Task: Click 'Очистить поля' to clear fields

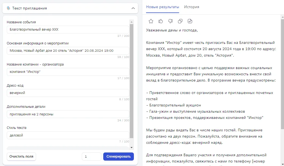Action: [x=21, y=156]
